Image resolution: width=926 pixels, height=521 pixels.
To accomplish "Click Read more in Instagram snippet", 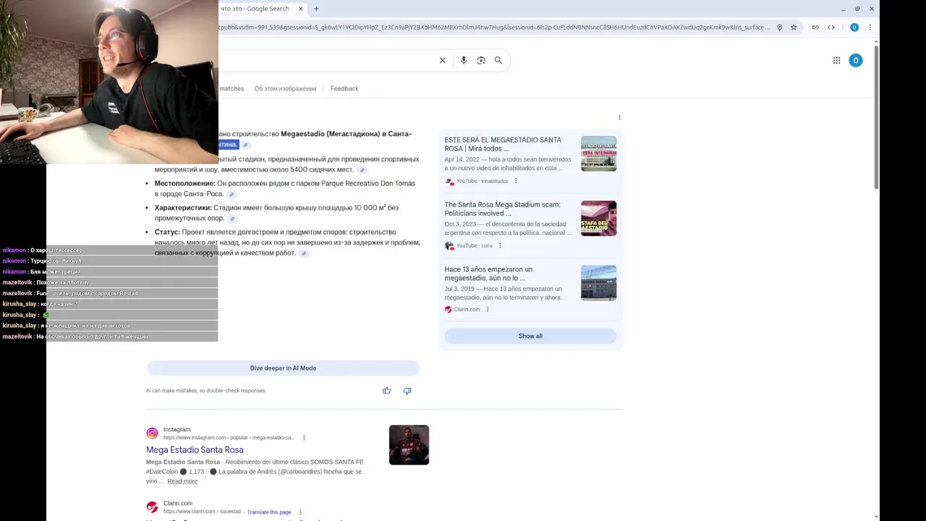I will click(182, 481).
